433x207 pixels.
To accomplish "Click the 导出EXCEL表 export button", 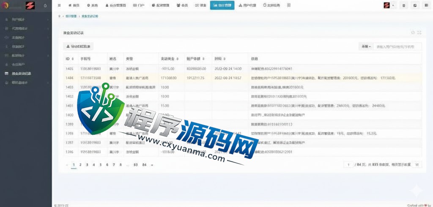I will [78, 46].
